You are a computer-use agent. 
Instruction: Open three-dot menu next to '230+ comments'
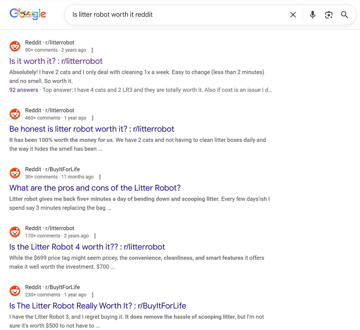point(92,295)
